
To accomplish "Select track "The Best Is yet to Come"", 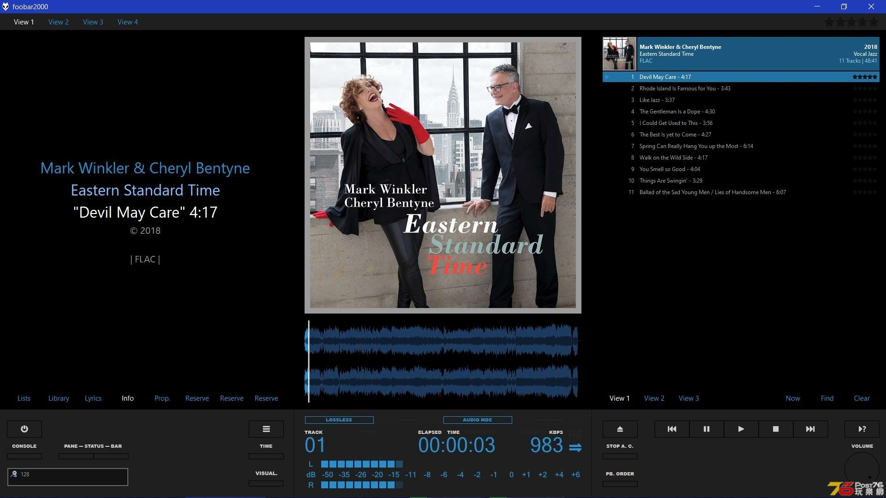I will (x=741, y=135).
